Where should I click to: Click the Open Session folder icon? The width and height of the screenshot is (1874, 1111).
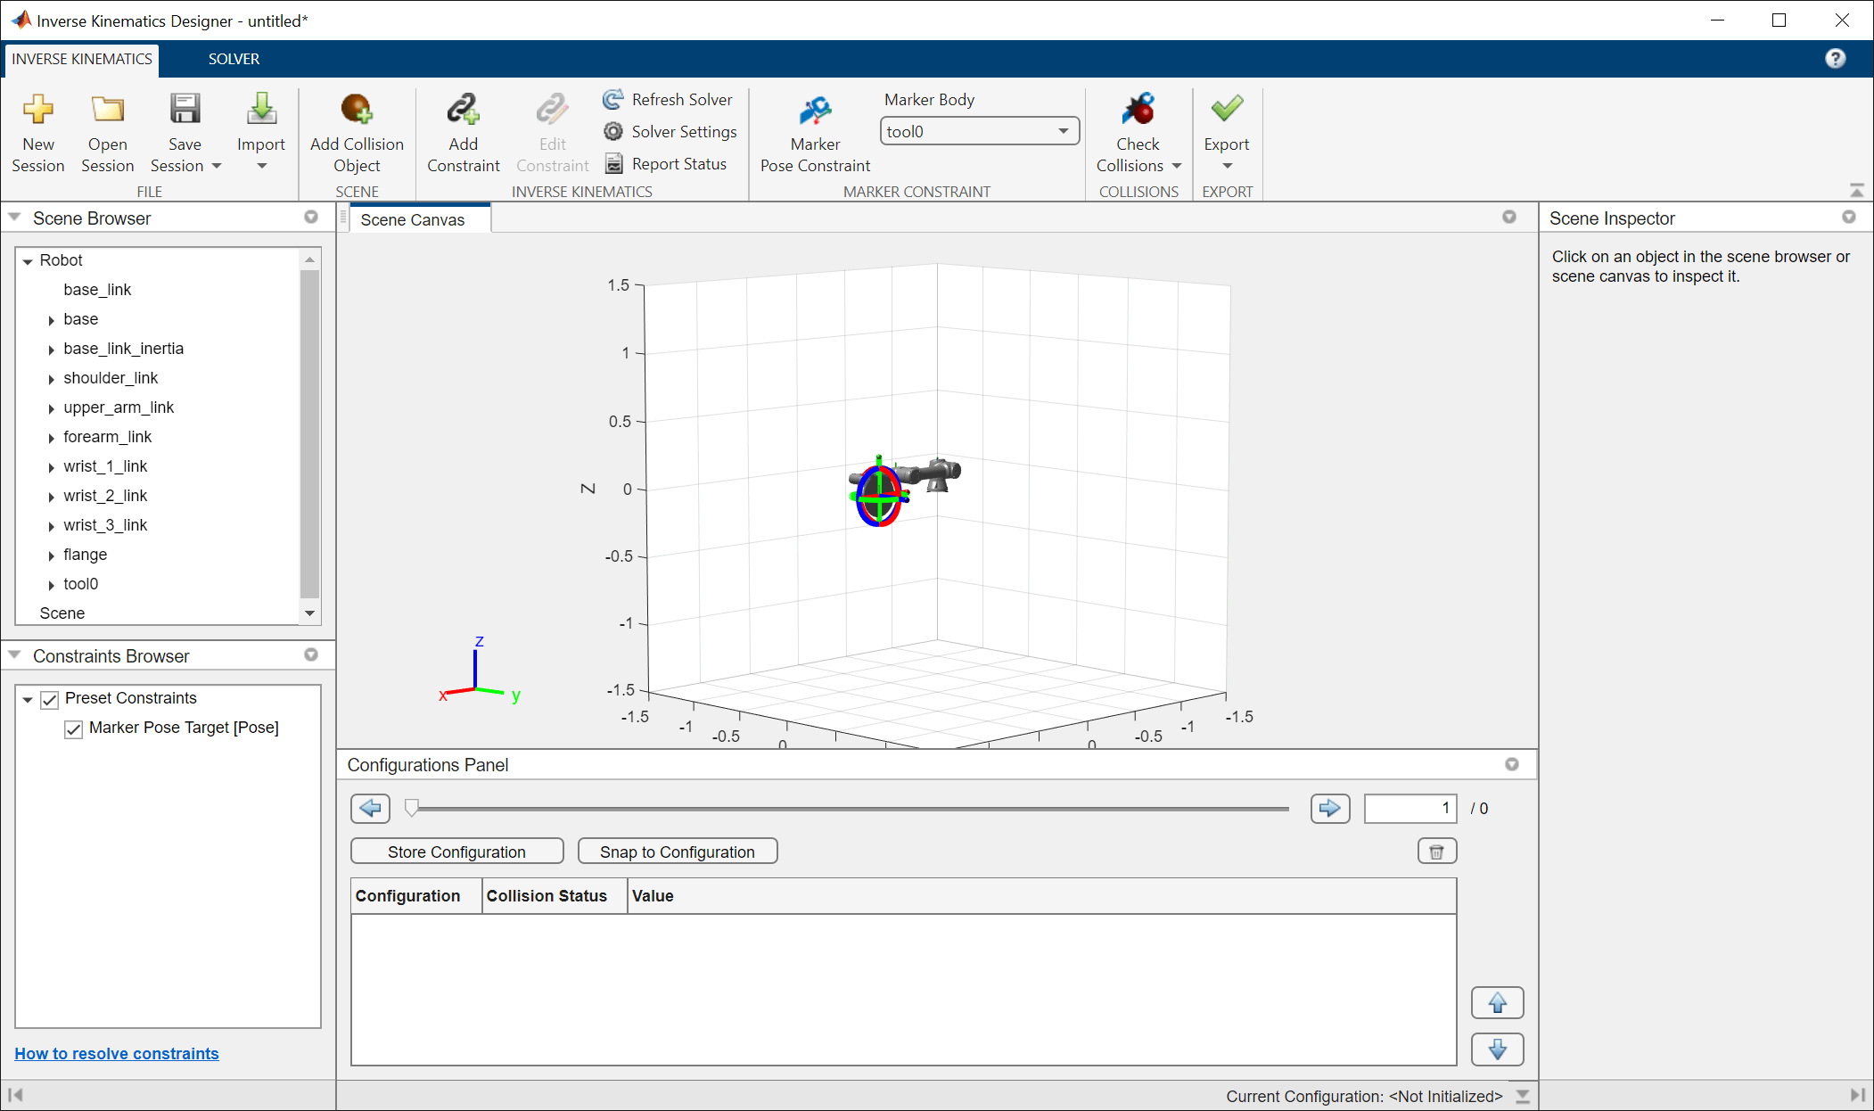[107, 110]
